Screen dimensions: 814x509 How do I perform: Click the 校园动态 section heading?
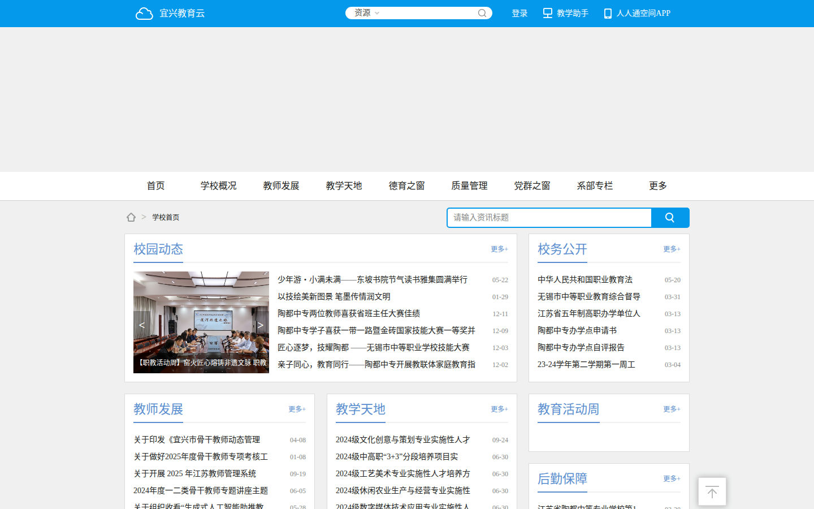(158, 249)
